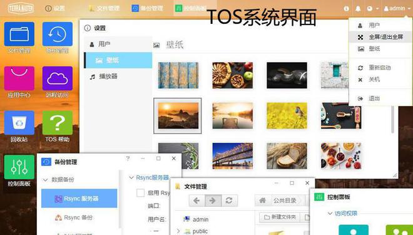Toggle the admin user menu

coord(397,8)
